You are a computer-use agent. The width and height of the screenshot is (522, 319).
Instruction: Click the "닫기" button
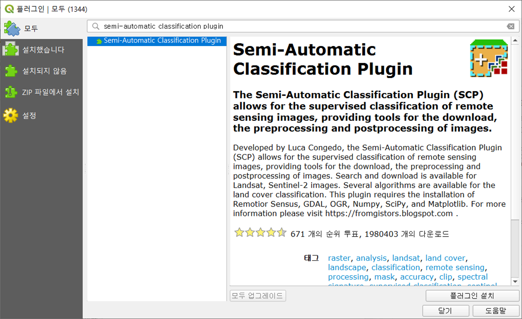tap(445, 311)
